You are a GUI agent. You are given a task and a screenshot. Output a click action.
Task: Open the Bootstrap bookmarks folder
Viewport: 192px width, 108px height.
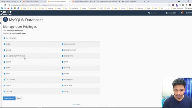tap(49, 8)
